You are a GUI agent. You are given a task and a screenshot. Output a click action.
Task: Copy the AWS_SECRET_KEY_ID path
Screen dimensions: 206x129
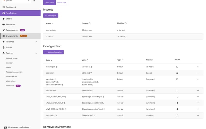coord(65,103)
